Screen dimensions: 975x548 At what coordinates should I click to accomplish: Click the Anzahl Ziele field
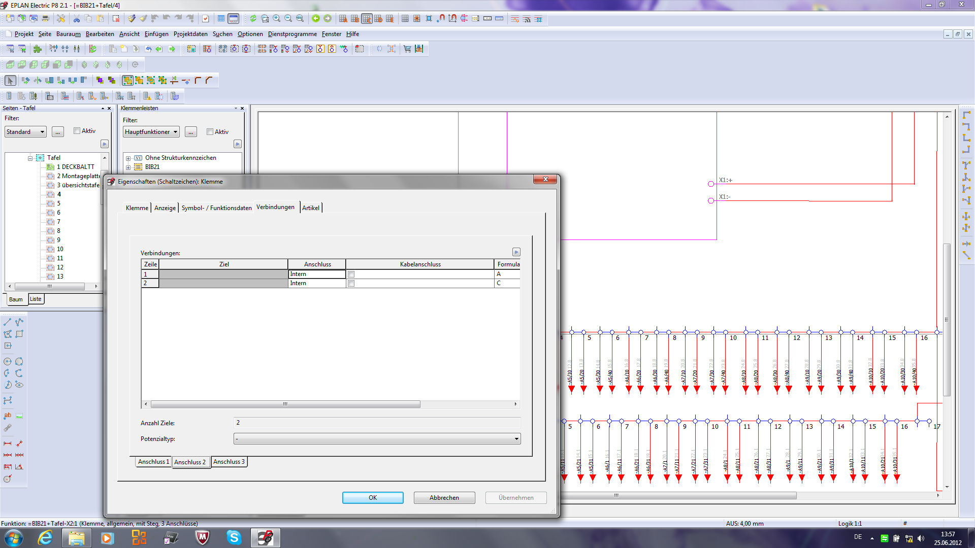(377, 423)
